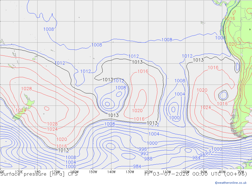Click the 'Surface pressure [hPa] CFS' title text
252x185 pixels.
pyautogui.click(x=39, y=174)
